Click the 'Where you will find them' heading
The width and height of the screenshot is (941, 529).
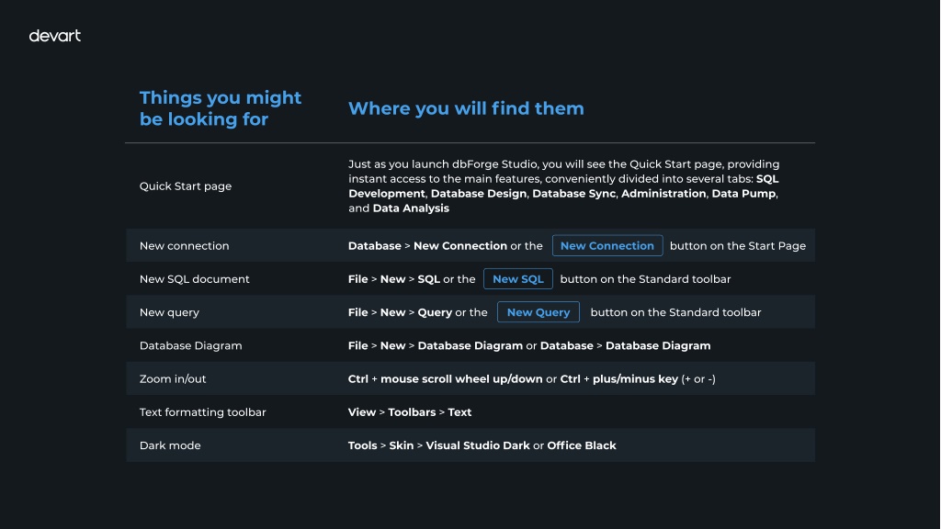[466, 108]
